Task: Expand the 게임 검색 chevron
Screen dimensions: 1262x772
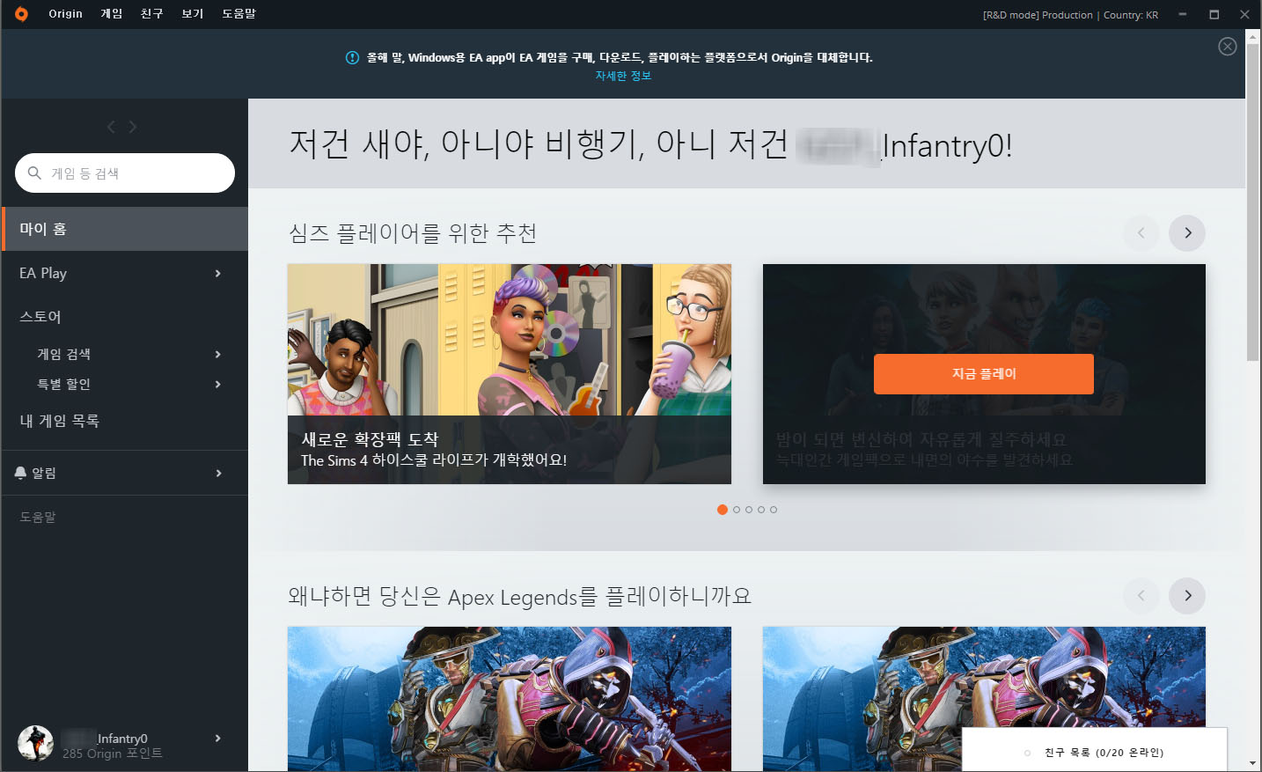Action: [x=218, y=355]
